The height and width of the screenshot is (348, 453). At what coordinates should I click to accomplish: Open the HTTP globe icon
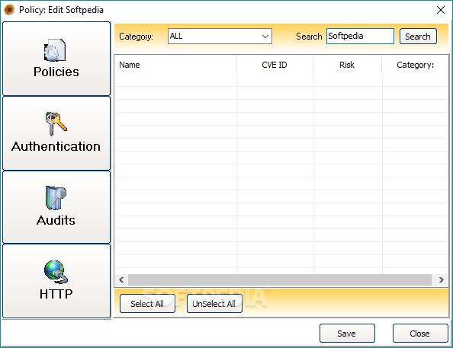(56, 272)
